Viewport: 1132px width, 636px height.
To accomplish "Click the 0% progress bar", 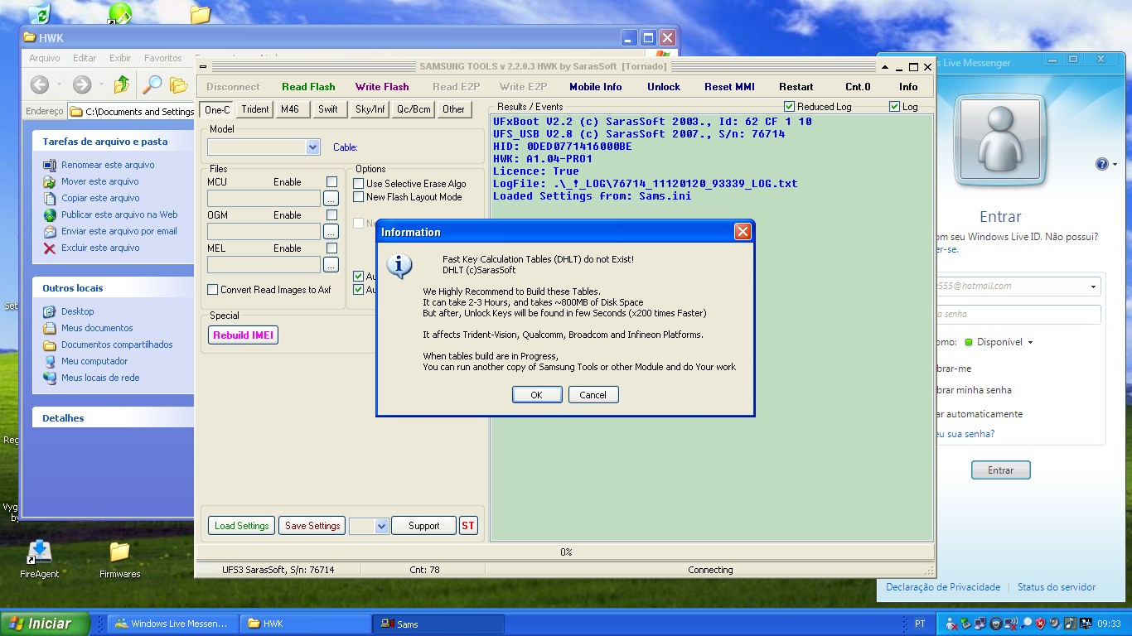I will pos(566,552).
